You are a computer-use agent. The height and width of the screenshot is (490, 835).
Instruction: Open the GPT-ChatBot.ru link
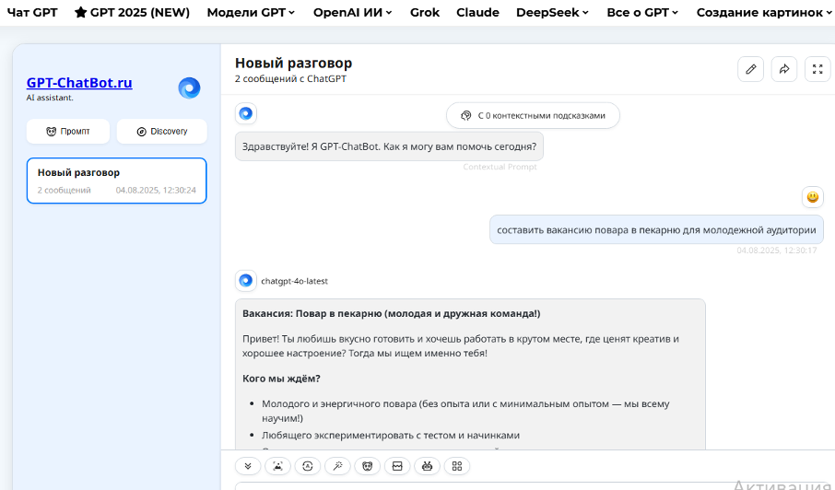point(79,83)
